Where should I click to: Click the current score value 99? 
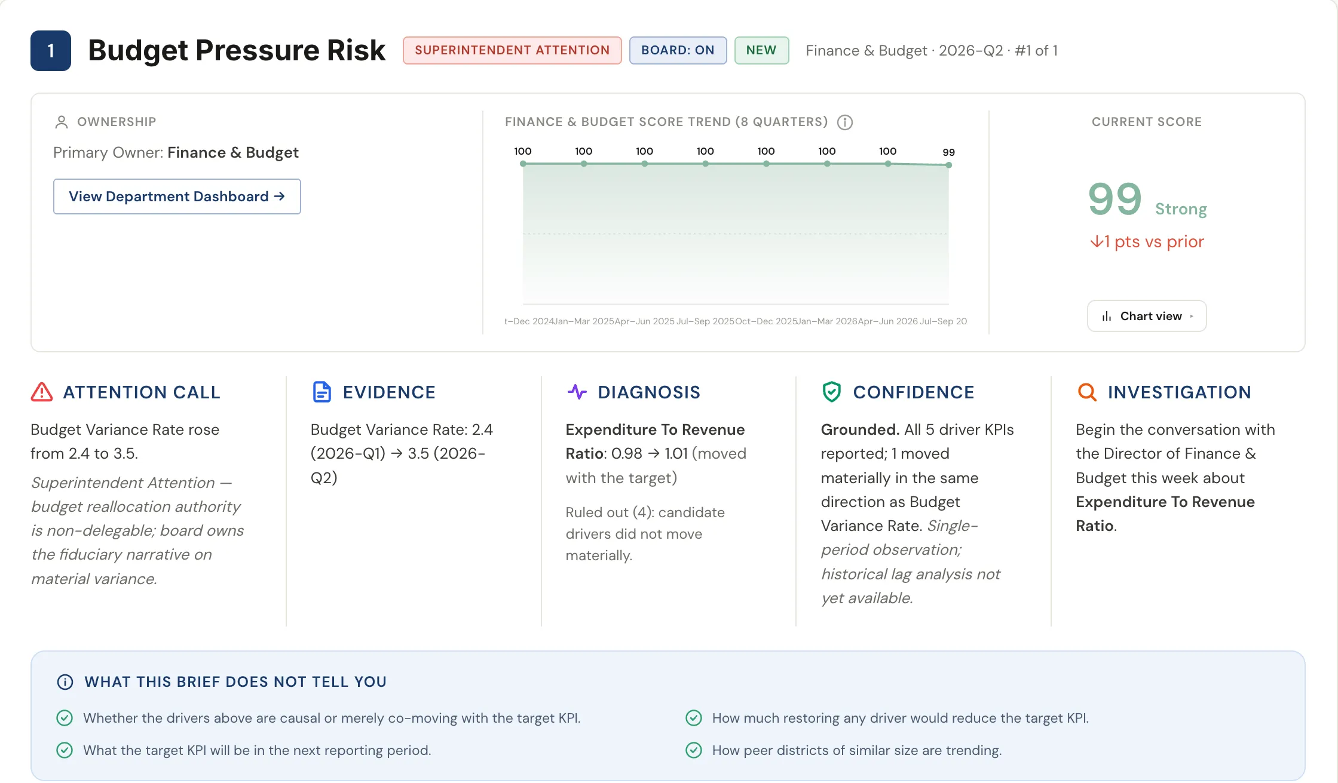(1115, 199)
